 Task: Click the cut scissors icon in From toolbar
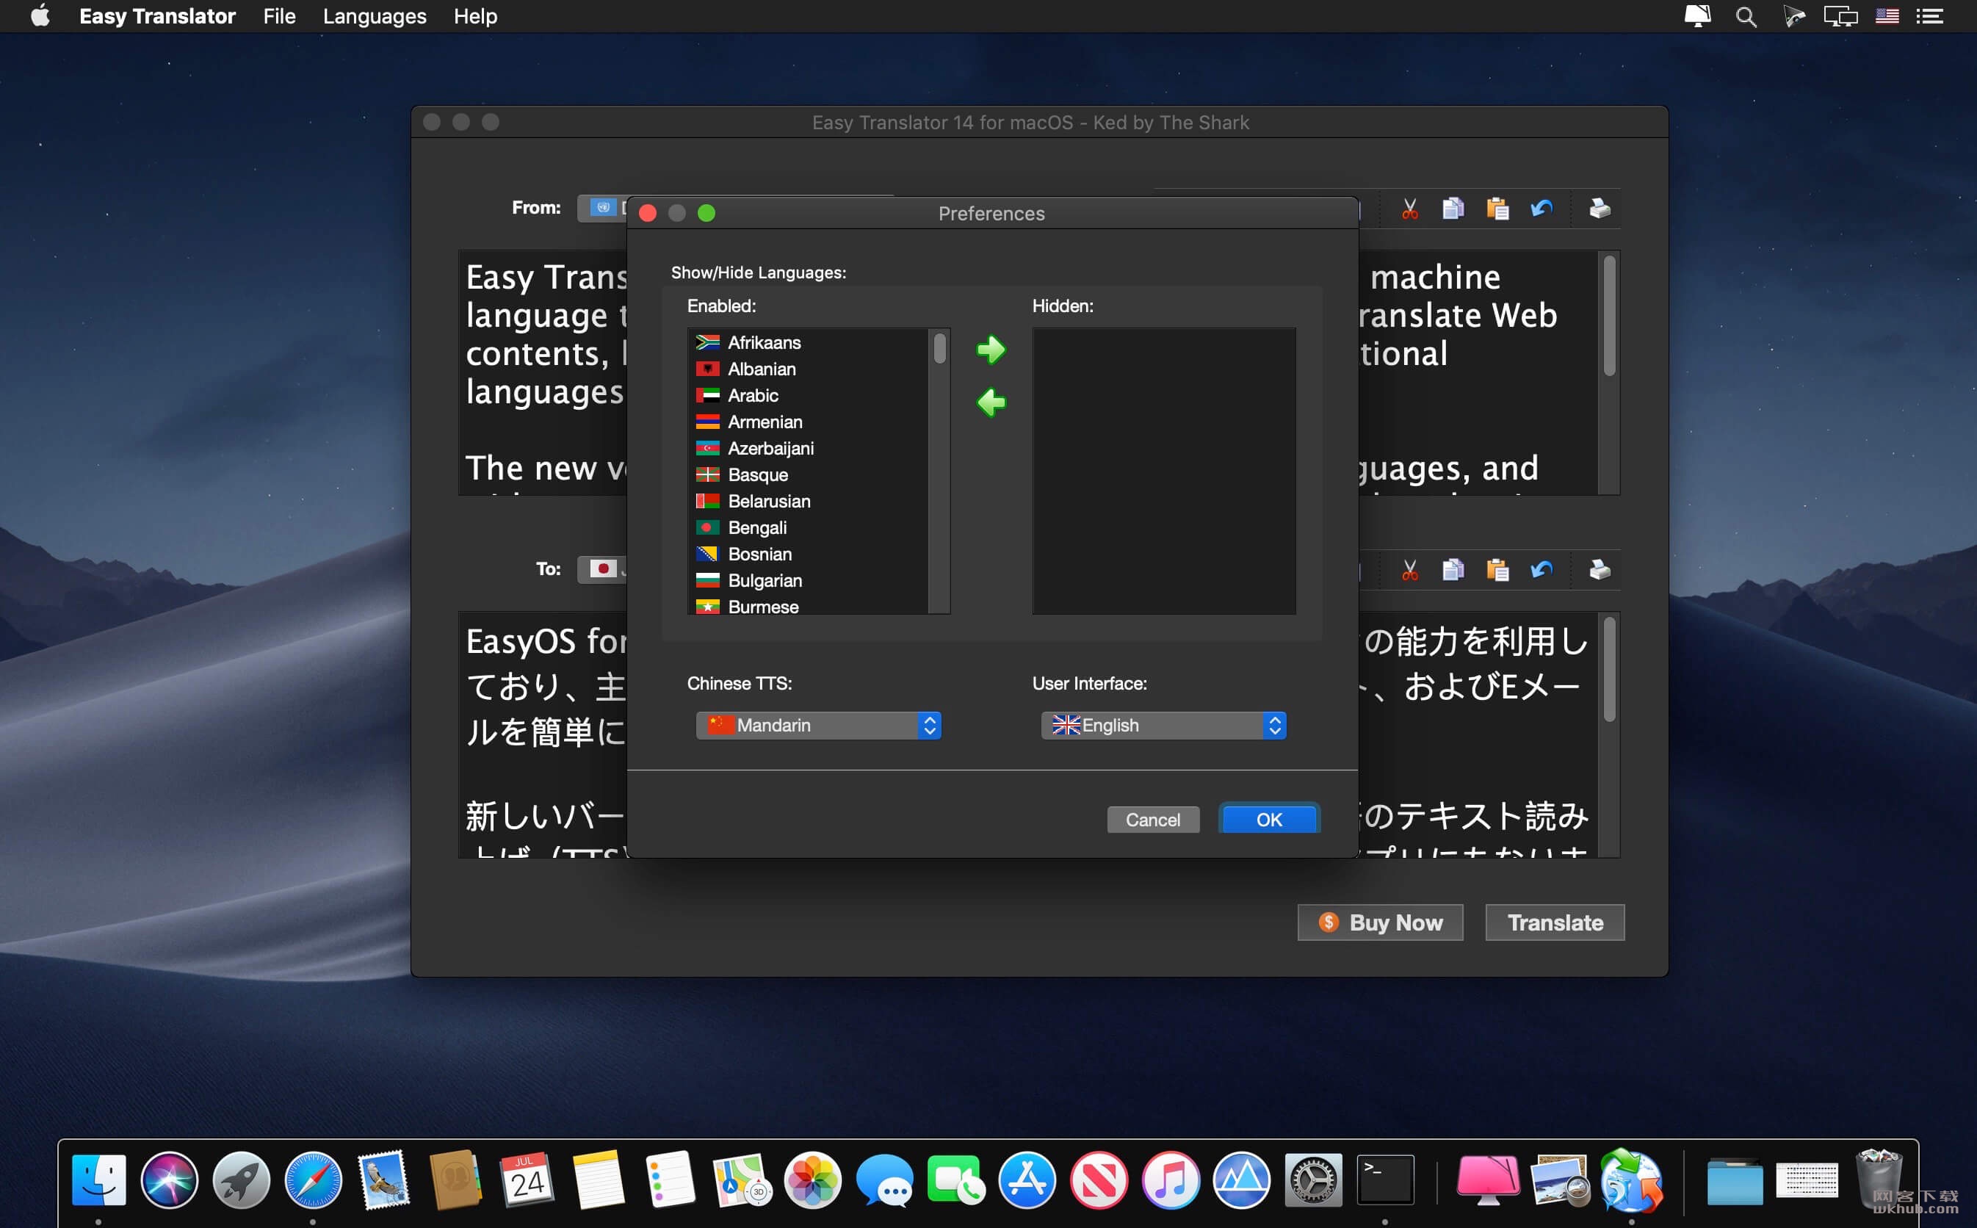coord(1409,209)
